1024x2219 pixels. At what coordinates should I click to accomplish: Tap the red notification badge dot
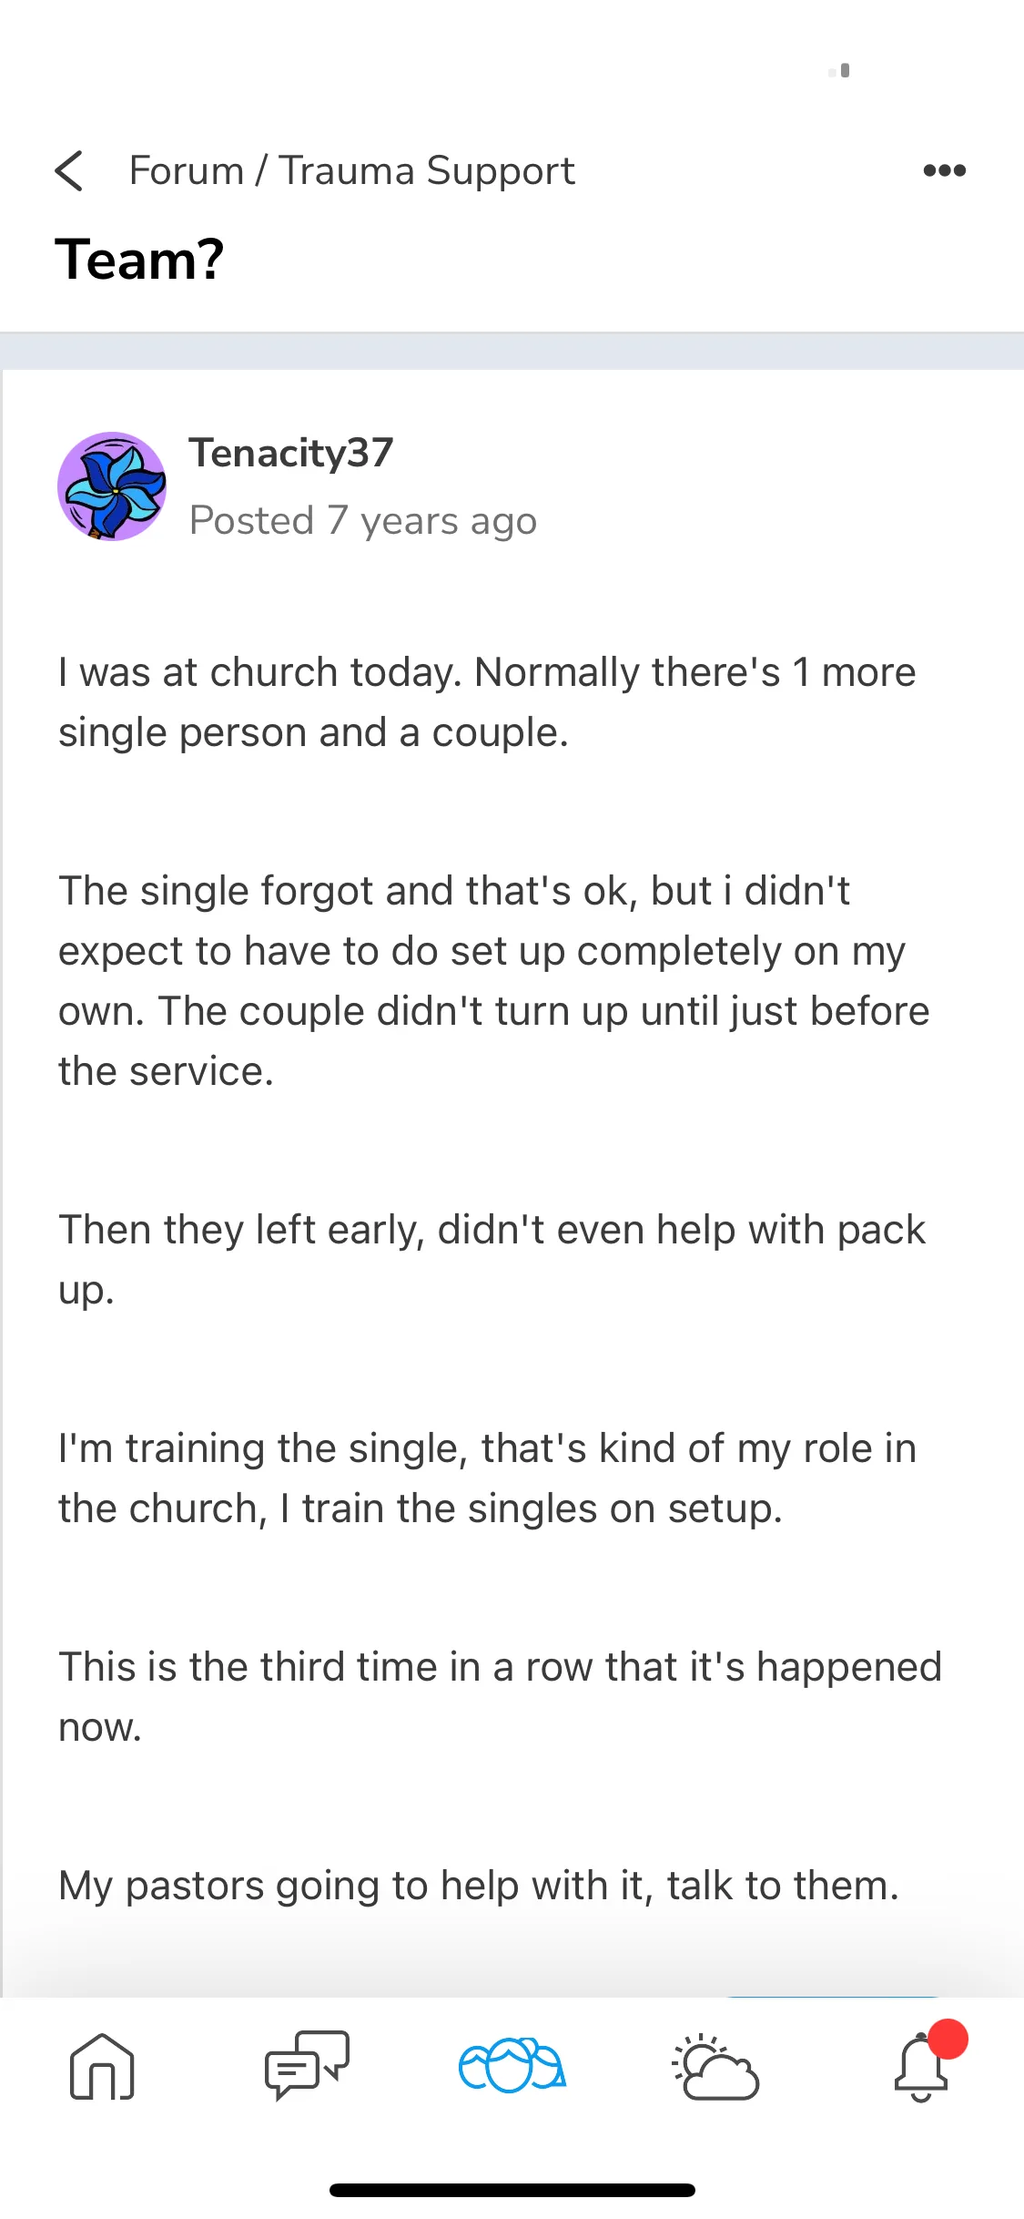[948, 2039]
